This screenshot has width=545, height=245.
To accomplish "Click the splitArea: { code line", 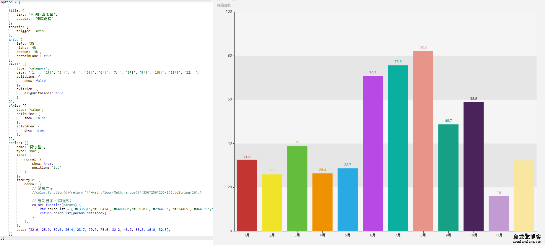I will (28, 126).
